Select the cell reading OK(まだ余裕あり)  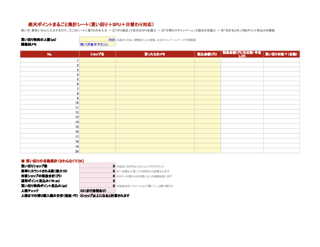pyautogui.click(x=97, y=190)
